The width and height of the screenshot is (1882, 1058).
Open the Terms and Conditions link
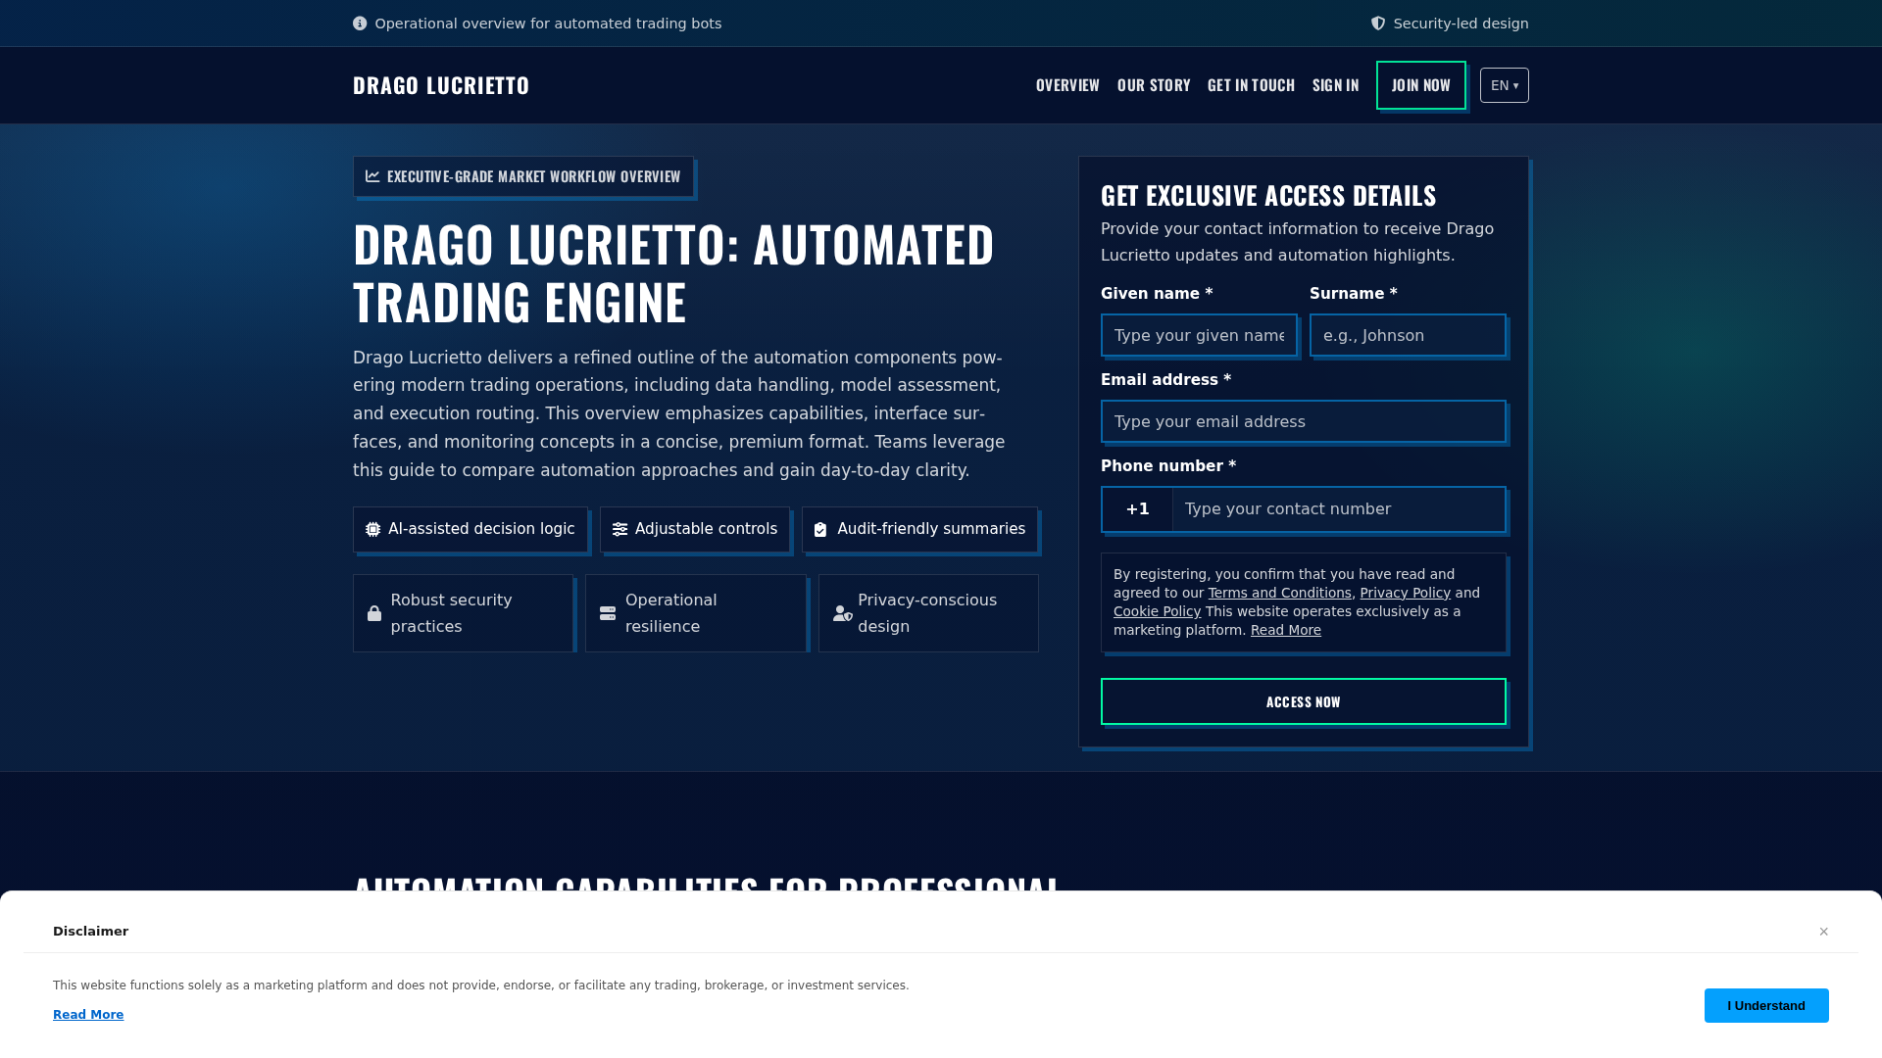(1279, 593)
